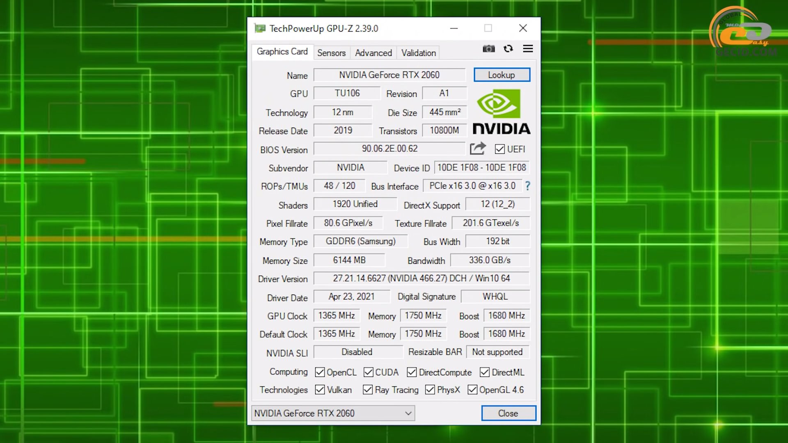
Task: Click the Driver Date field Apr 23, 2021
Action: 352,297
